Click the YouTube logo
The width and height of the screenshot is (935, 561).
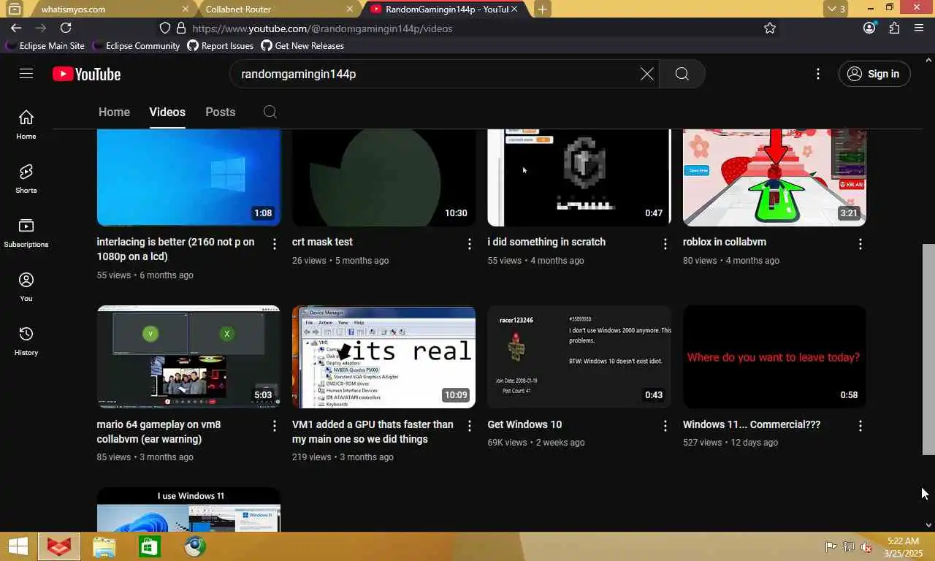86,74
